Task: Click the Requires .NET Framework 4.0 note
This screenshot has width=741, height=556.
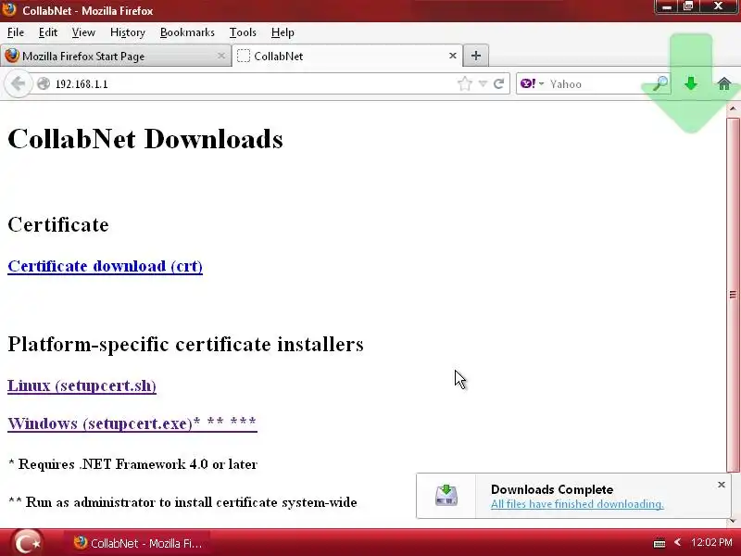Action: point(132,464)
